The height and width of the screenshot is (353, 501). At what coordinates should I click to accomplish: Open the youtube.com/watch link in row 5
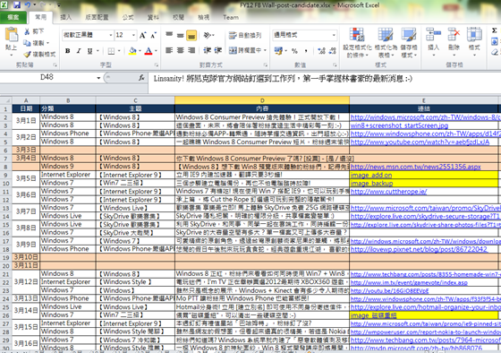click(x=420, y=142)
